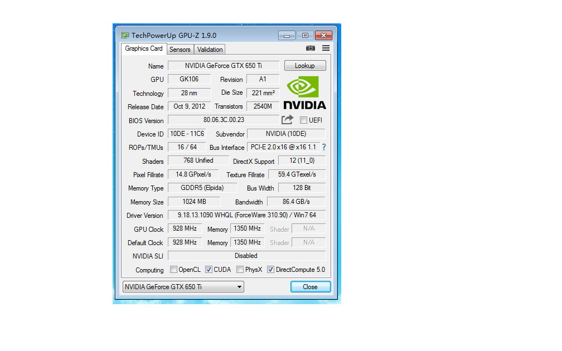Click Bandwidth field 86.4 GB/s

pyautogui.click(x=296, y=202)
